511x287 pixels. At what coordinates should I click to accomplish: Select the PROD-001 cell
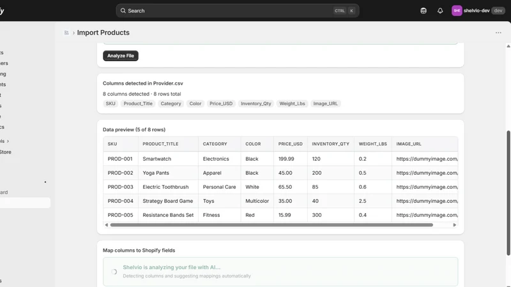pyautogui.click(x=120, y=159)
